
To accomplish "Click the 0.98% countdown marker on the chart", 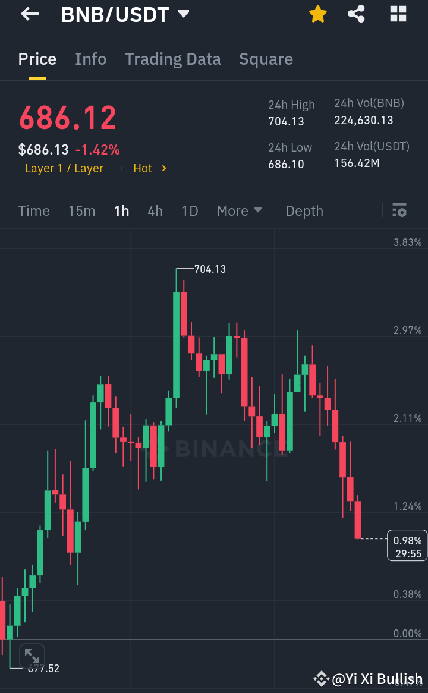I will pos(407,545).
